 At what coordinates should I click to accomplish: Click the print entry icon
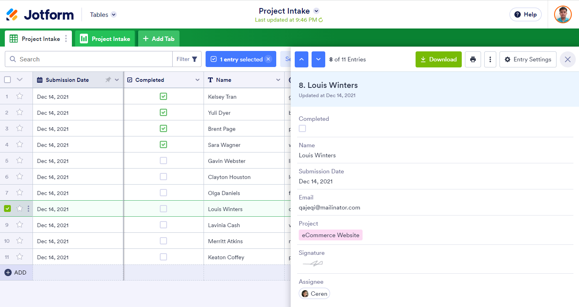(x=473, y=59)
